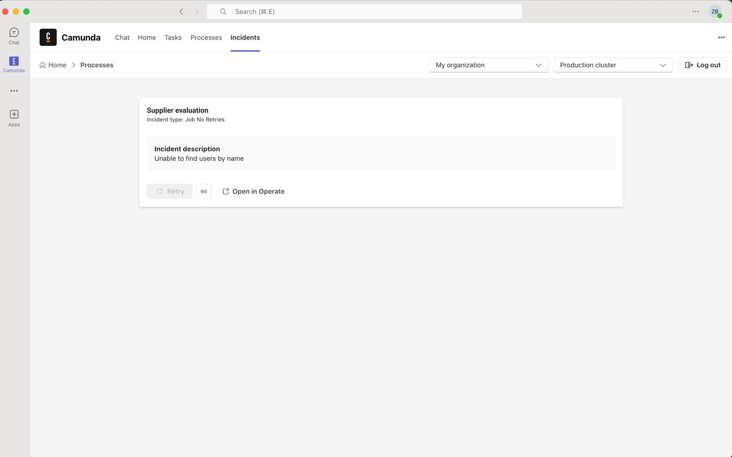Open tab options ellipsis at right

pos(721,38)
